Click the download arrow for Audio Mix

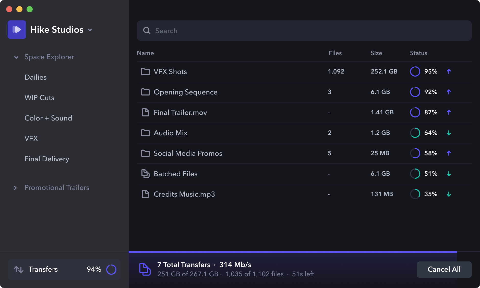pos(449,133)
